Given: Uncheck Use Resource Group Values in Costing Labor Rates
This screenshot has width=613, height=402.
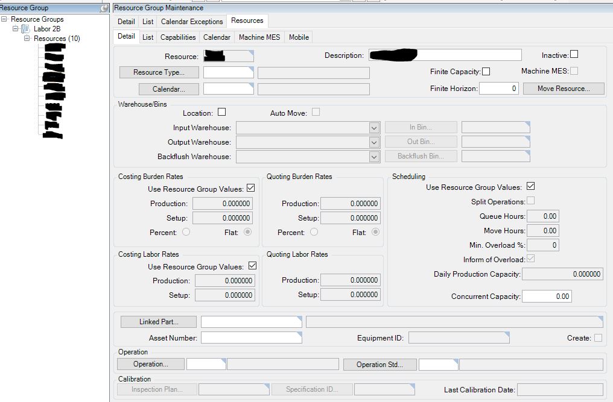Looking at the screenshot, I should (253, 266).
